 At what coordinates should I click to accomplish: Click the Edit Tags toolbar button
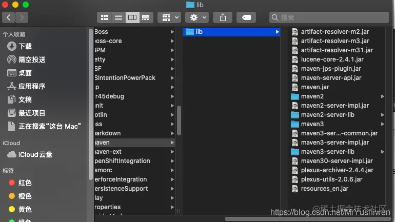(x=246, y=17)
